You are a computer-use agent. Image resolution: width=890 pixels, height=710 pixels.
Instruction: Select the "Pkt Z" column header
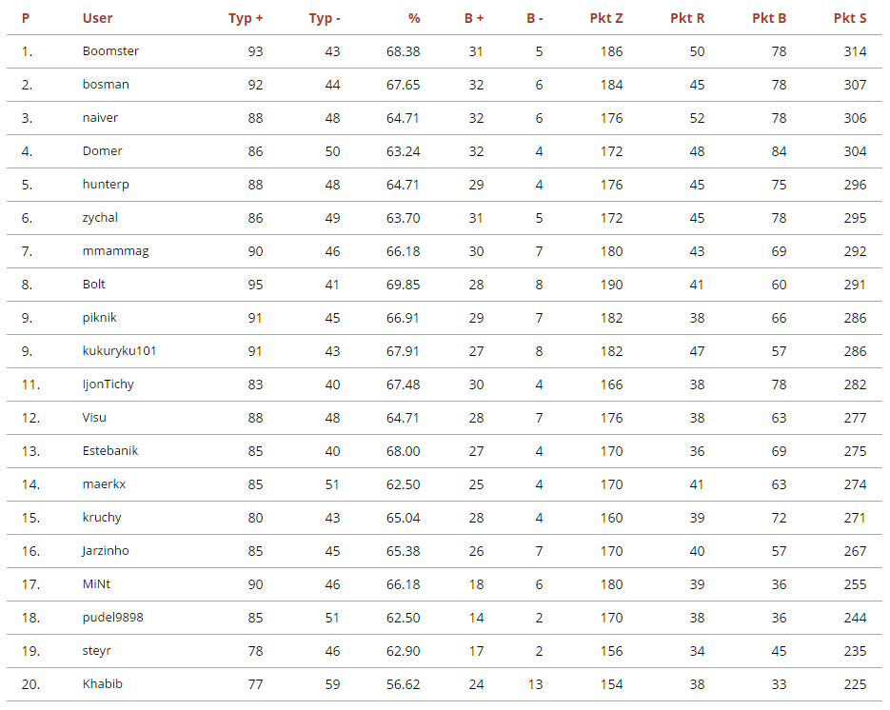click(605, 18)
